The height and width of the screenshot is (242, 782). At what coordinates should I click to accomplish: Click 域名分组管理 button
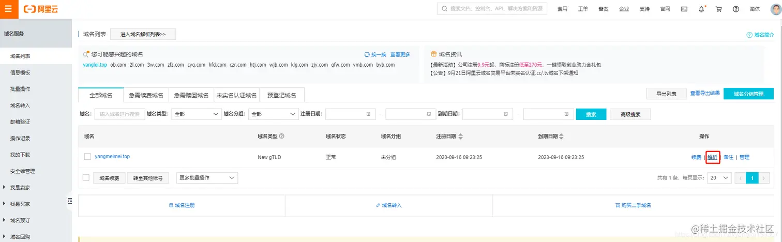748,94
